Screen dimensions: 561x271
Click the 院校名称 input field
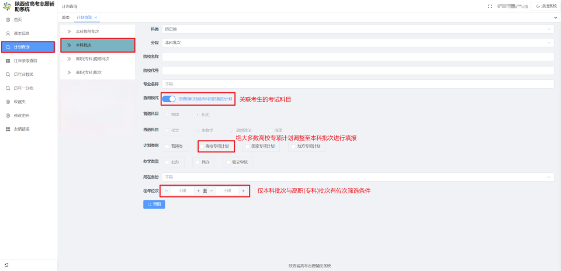[358, 57]
